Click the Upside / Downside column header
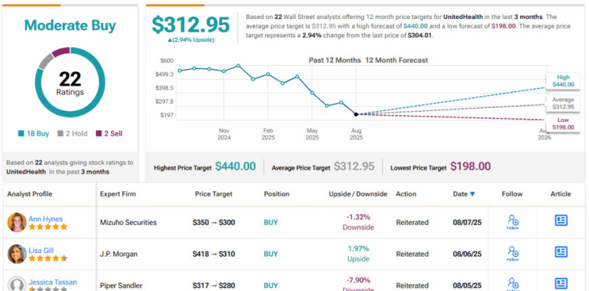 357,194
